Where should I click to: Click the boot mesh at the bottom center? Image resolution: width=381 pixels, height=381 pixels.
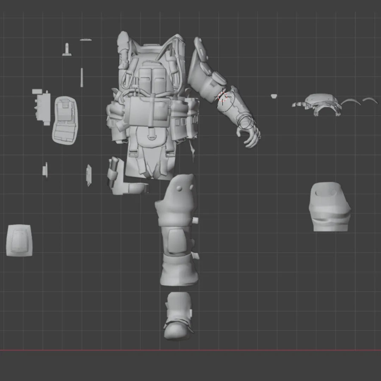[x=178, y=314]
